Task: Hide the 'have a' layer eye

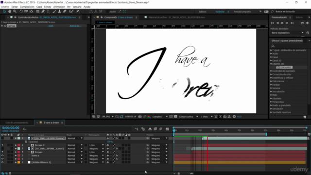Action: pos(2,156)
